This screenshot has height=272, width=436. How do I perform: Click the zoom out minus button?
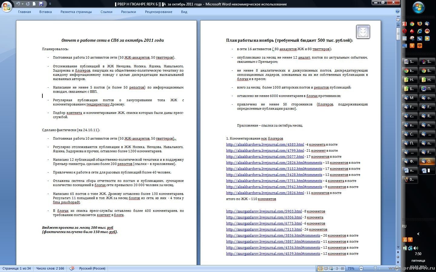tap(361, 268)
